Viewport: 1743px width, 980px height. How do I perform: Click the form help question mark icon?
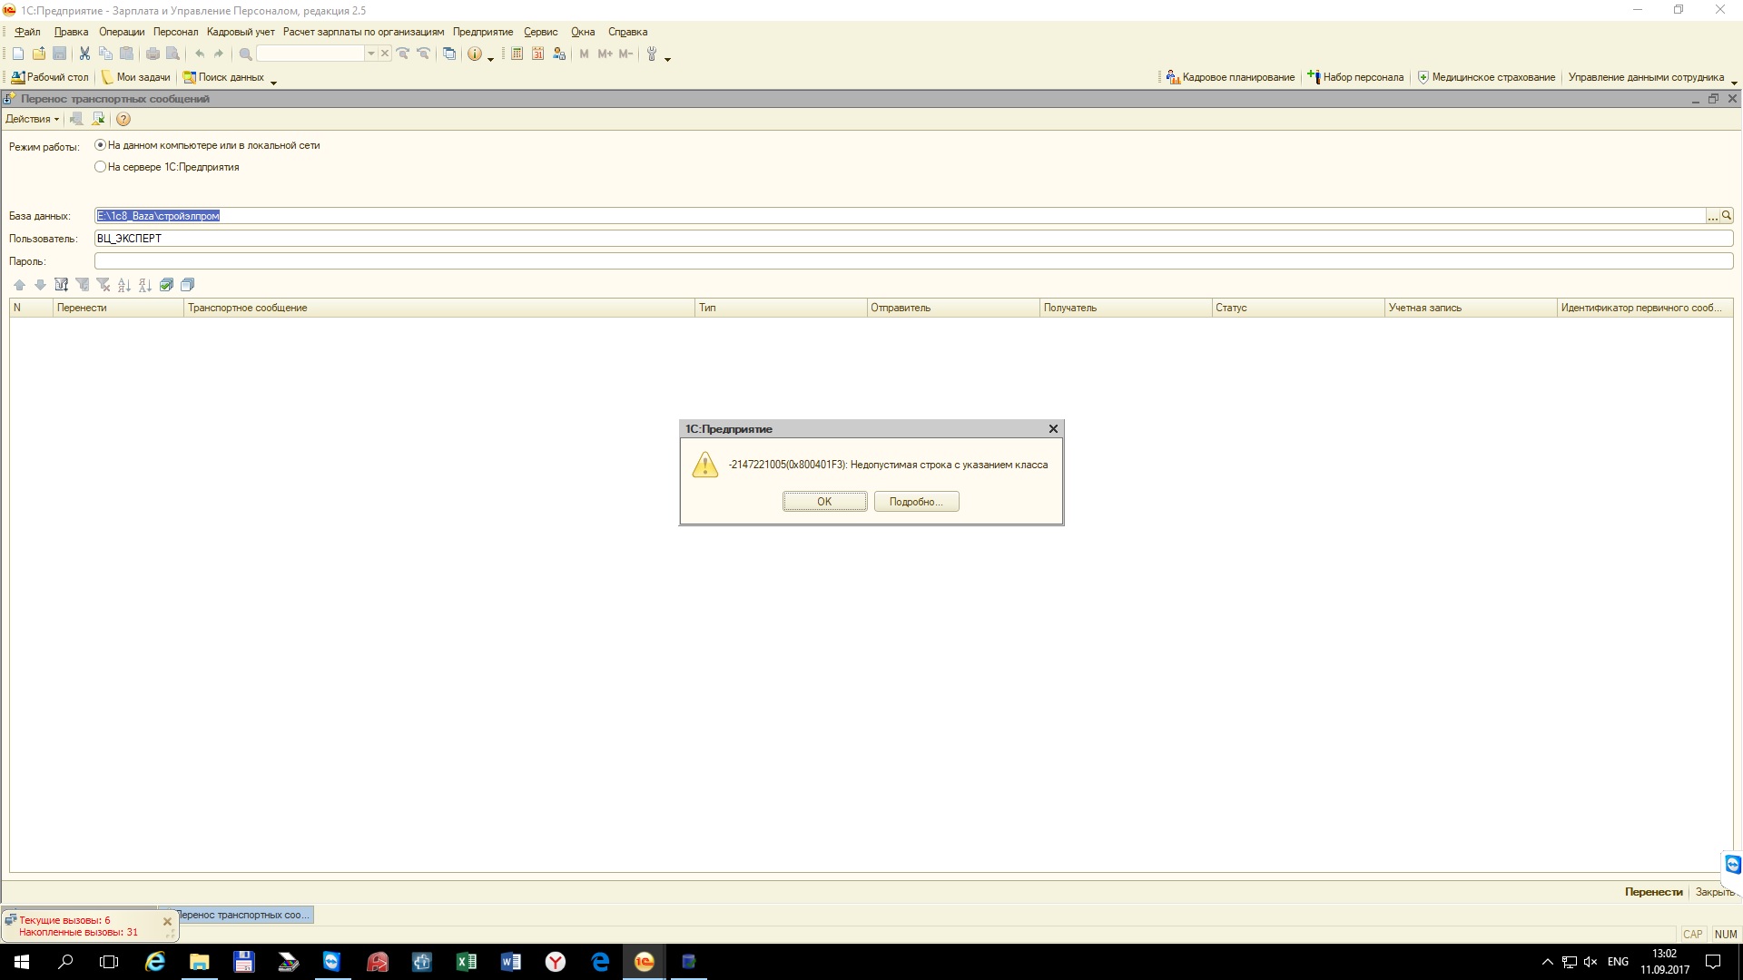tap(123, 119)
